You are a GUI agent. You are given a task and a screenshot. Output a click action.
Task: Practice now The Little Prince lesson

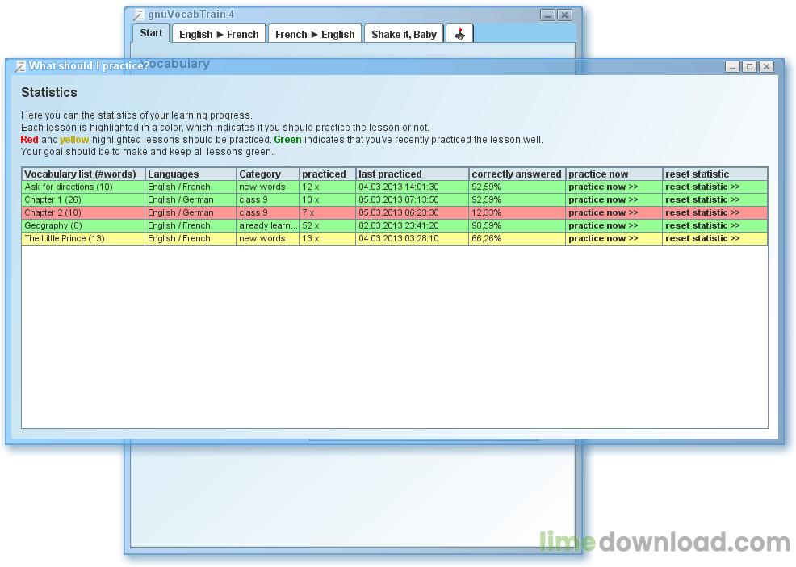pyautogui.click(x=603, y=238)
